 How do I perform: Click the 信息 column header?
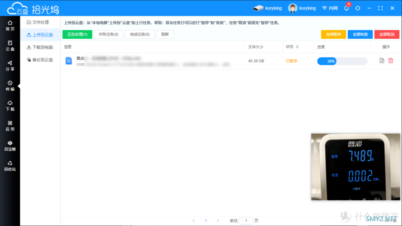click(68, 46)
